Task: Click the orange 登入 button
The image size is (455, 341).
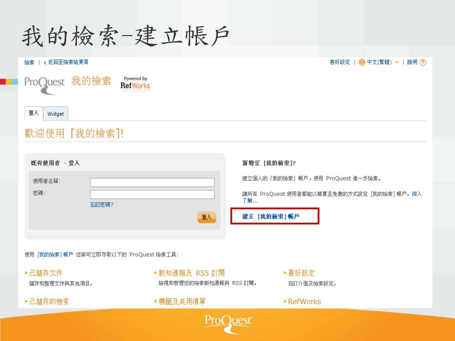Action: pyautogui.click(x=207, y=217)
